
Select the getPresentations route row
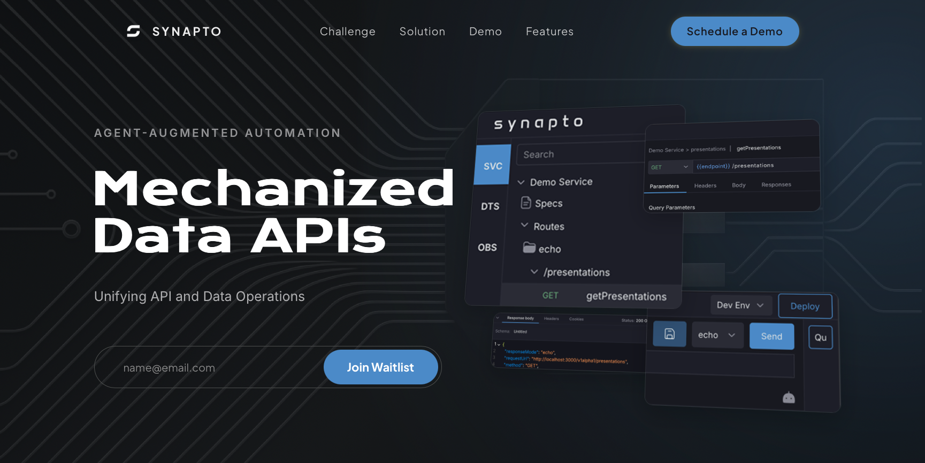pos(591,296)
